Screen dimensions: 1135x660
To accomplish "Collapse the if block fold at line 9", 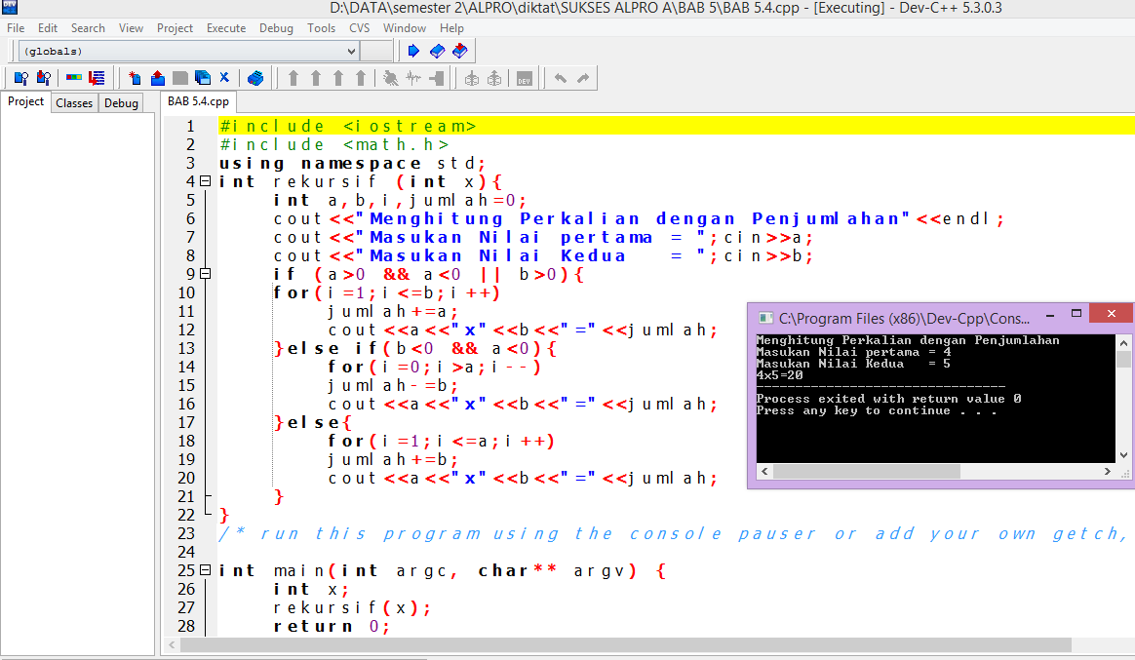I will pos(206,274).
